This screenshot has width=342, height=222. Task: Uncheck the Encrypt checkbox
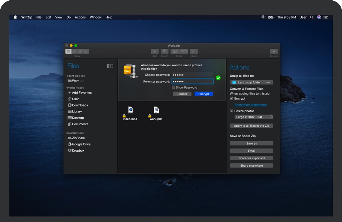pyautogui.click(x=232, y=98)
